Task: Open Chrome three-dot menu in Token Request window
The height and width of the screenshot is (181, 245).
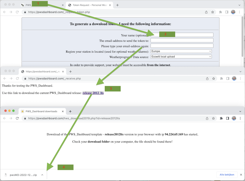Action: (x=239, y=12)
